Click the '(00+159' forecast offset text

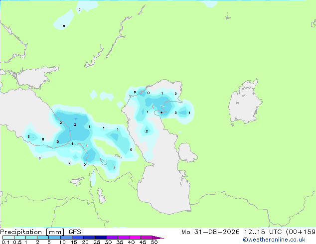(301, 232)
